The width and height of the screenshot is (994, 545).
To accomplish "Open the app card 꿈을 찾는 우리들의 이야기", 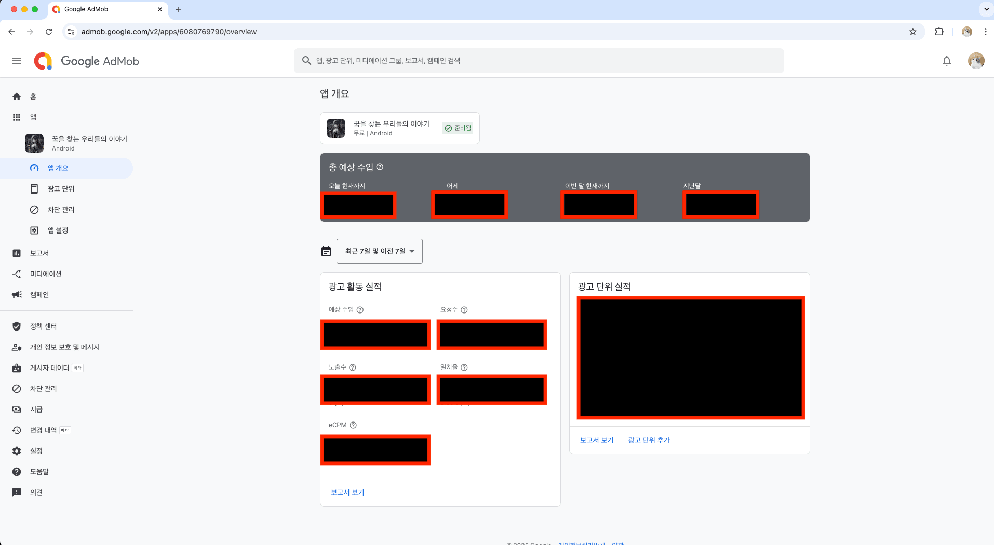I will point(399,128).
